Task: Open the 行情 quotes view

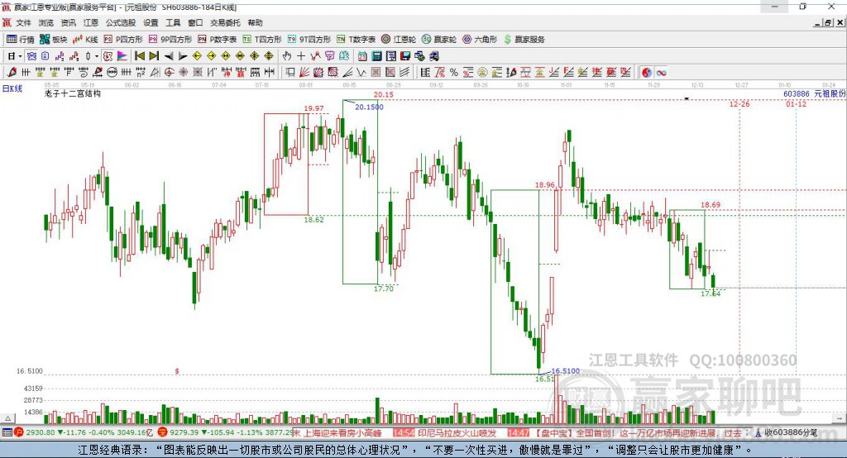Action: (21, 40)
